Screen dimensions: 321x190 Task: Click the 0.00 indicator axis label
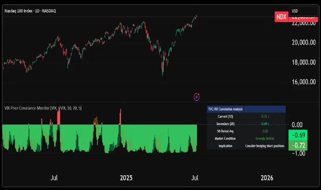click(x=297, y=125)
